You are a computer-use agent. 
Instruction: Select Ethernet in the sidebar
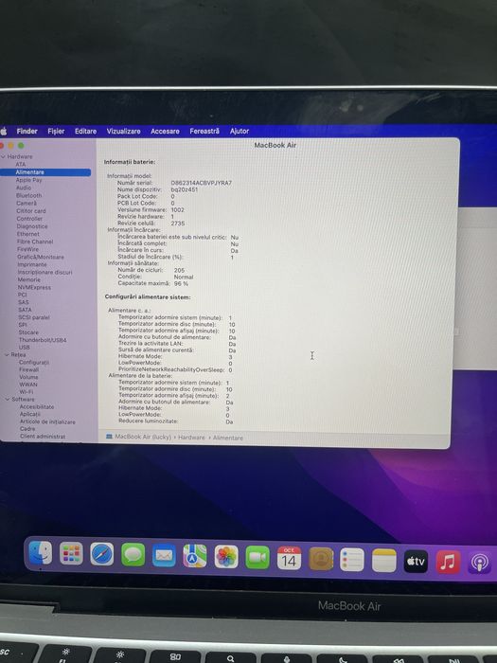pos(27,234)
